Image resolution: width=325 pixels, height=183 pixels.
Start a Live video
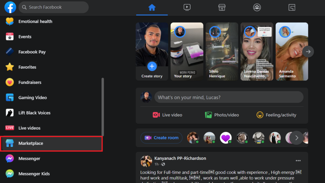point(167,115)
